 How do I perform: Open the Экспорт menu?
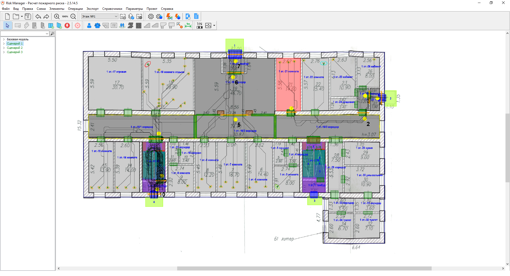point(92,9)
